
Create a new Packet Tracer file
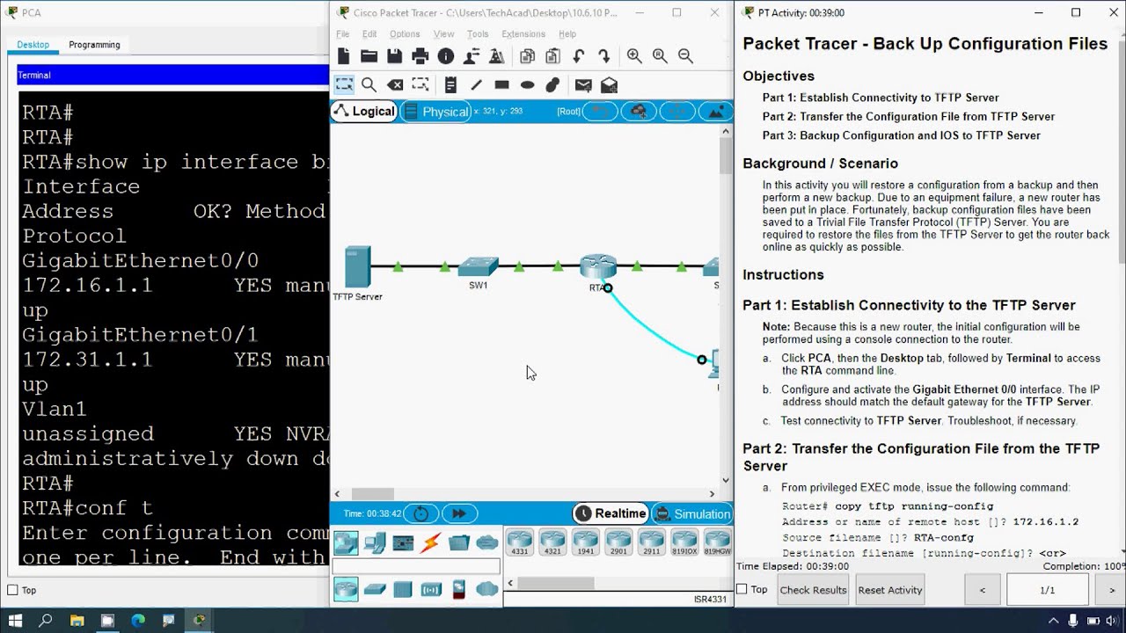[344, 56]
